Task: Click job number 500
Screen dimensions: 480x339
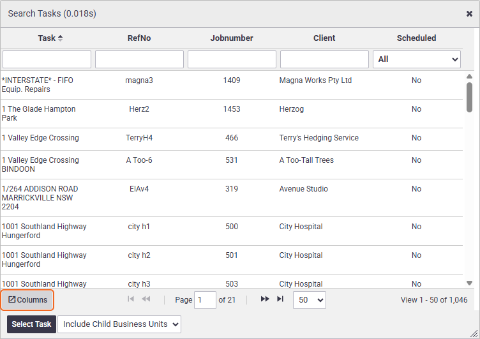Action: pos(232,227)
